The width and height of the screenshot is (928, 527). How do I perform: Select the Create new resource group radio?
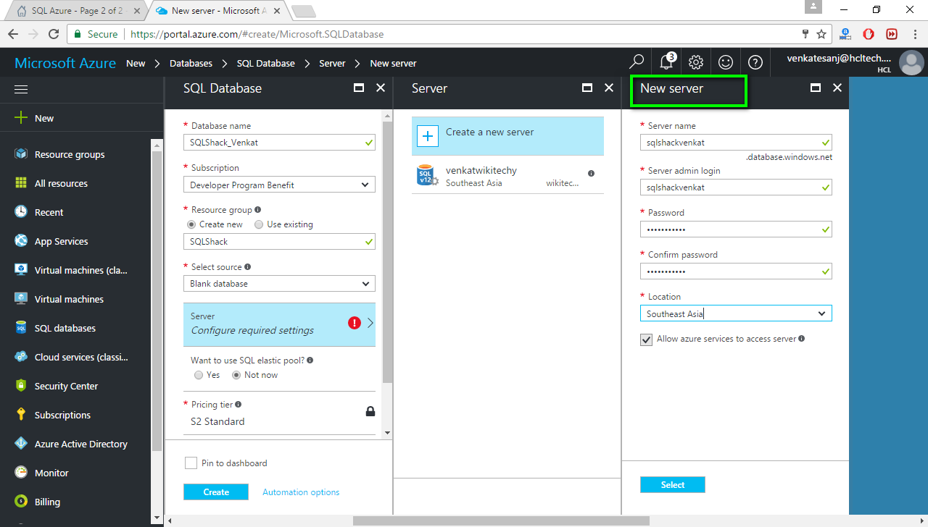(x=191, y=224)
